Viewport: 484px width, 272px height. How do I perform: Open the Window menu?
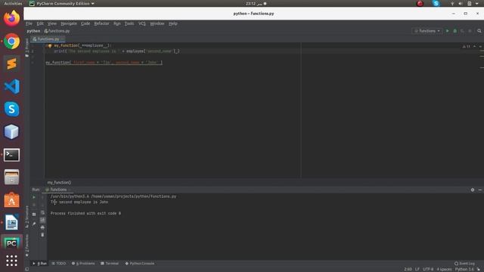click(x=157, y=23)
